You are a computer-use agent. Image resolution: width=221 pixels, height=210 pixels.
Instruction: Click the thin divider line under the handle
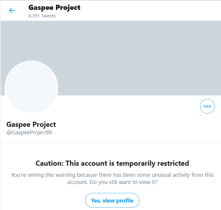110,144
